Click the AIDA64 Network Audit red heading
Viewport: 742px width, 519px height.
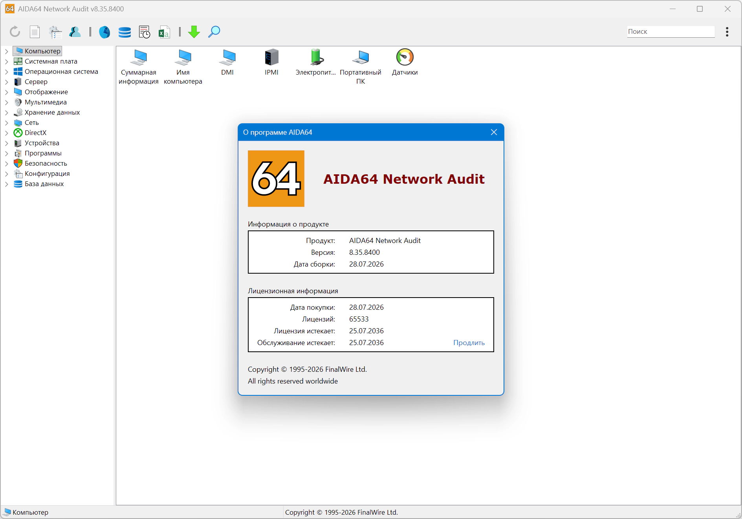coord(404,179)
